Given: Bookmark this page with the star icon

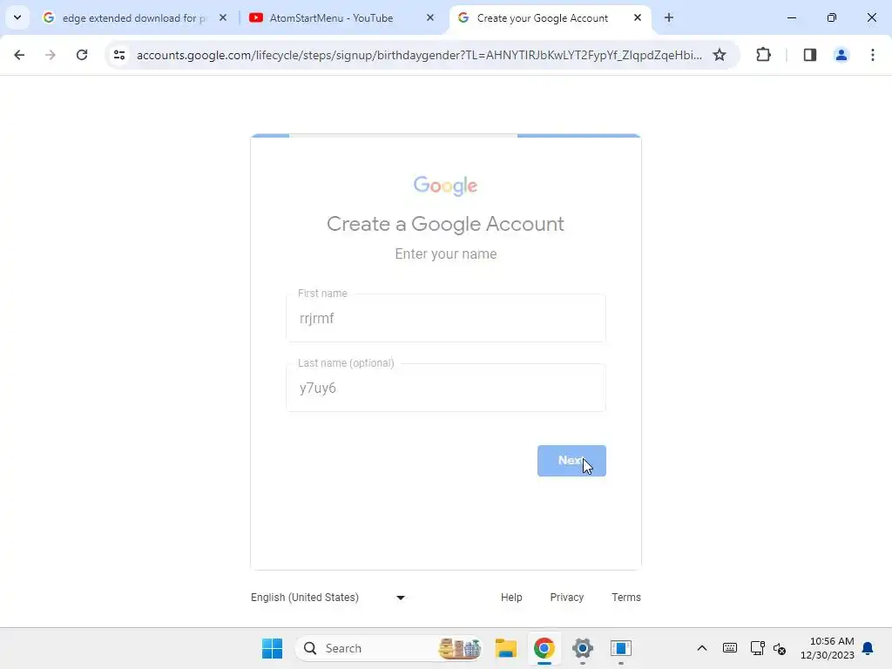Looking at the screenshot, I should tap(720, 55).
